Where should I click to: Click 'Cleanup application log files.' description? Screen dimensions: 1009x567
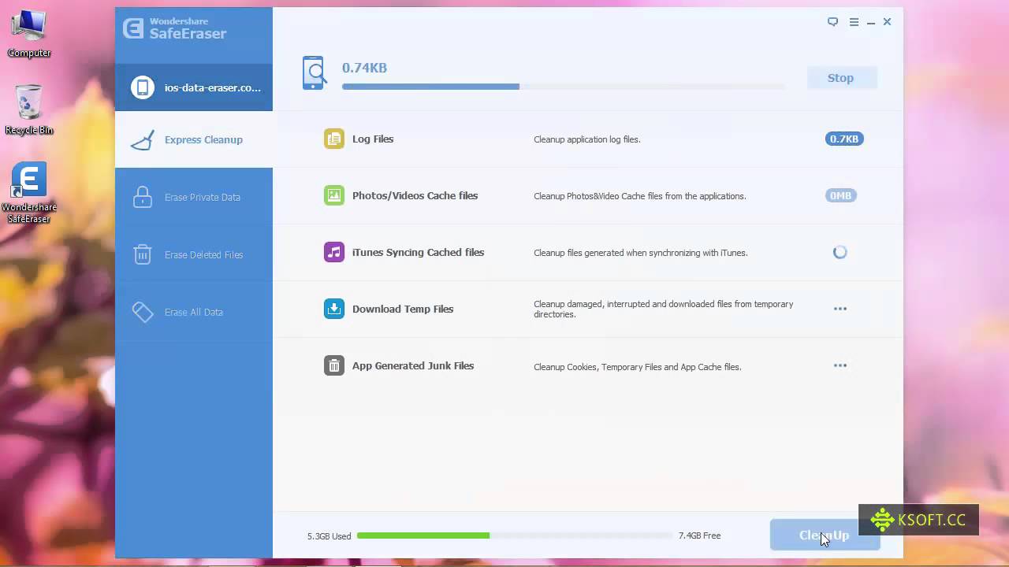[x=587, y=139]
